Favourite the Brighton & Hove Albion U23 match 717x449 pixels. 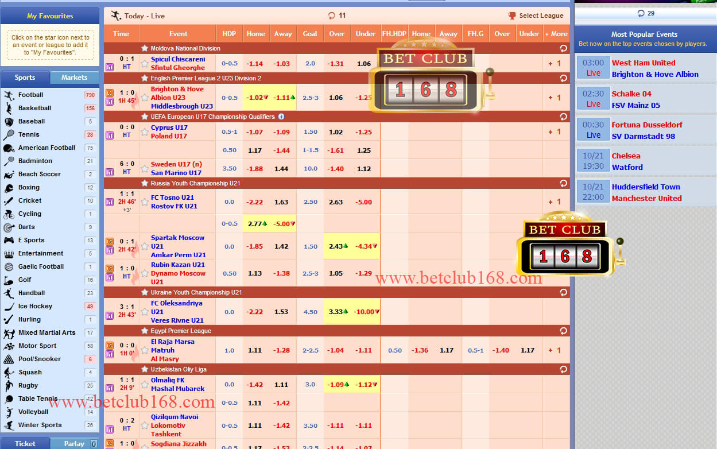click(x=145, y=98)
